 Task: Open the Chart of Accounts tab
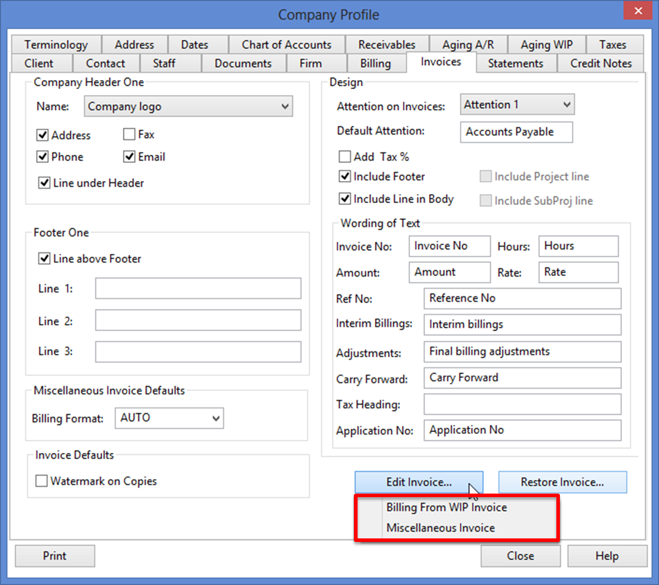point(287,45)
